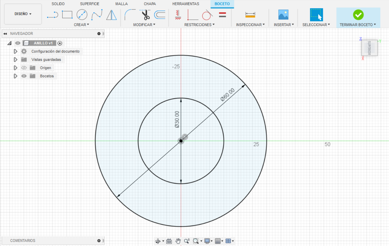Image resolution: width=389 pixels, height=246 pixels.
Task: Click the SUPERIOR ViewCube face
Action: tap(370, 48)
